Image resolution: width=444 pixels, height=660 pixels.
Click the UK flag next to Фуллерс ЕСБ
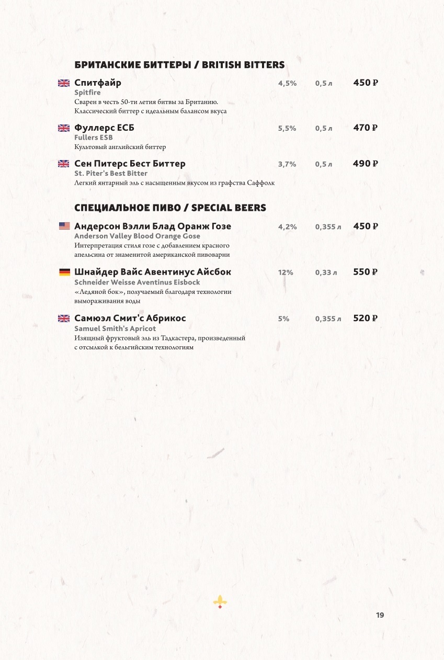(x=63, y=128)
